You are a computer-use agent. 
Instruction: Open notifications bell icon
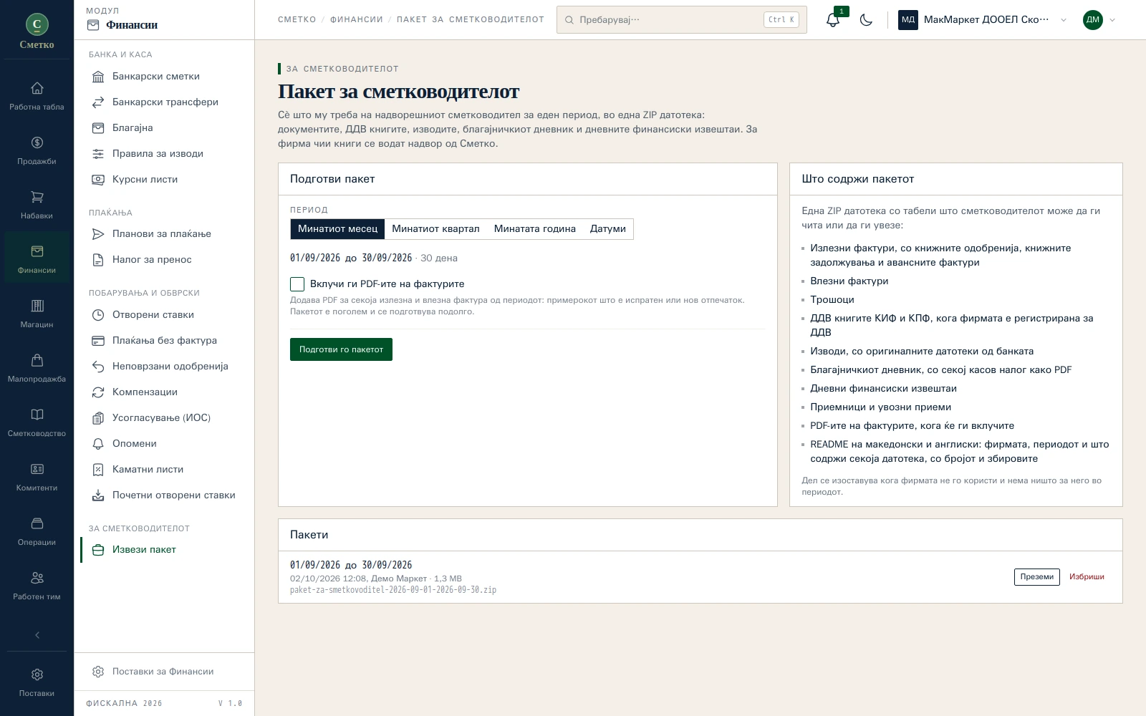click(x=833, y=20)
